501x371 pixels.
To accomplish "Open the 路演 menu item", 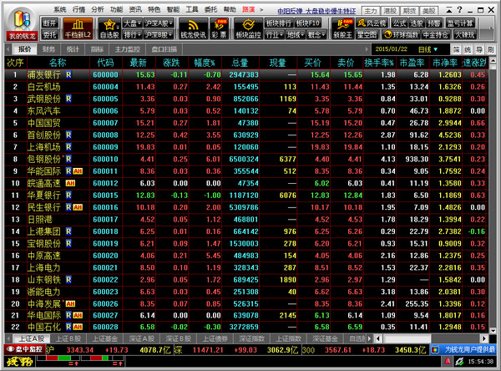I will (248, 9).
